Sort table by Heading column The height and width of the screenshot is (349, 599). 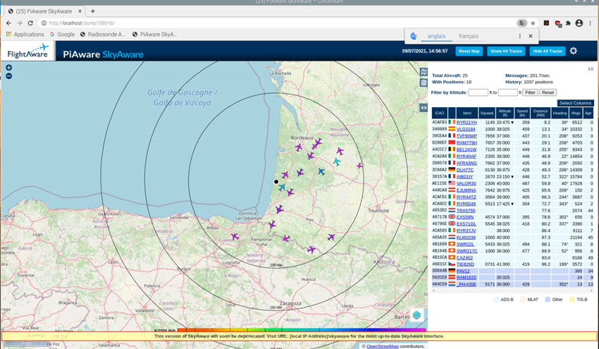coord(560,113)
